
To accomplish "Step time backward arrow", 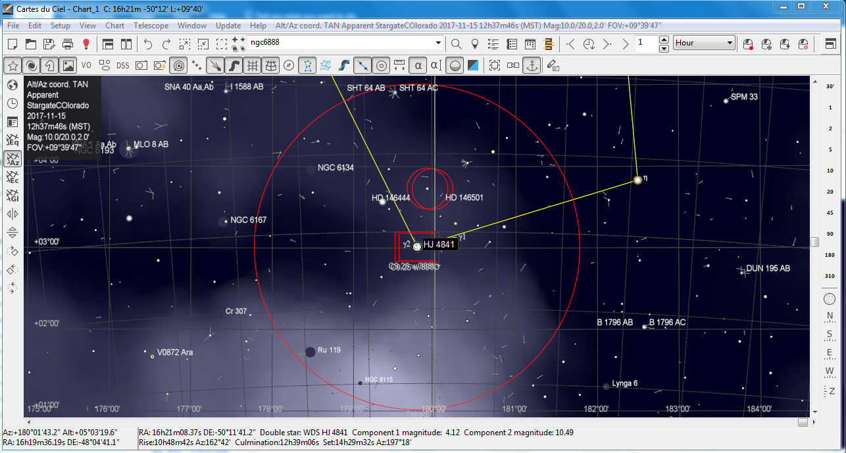I will pos(571,44).
